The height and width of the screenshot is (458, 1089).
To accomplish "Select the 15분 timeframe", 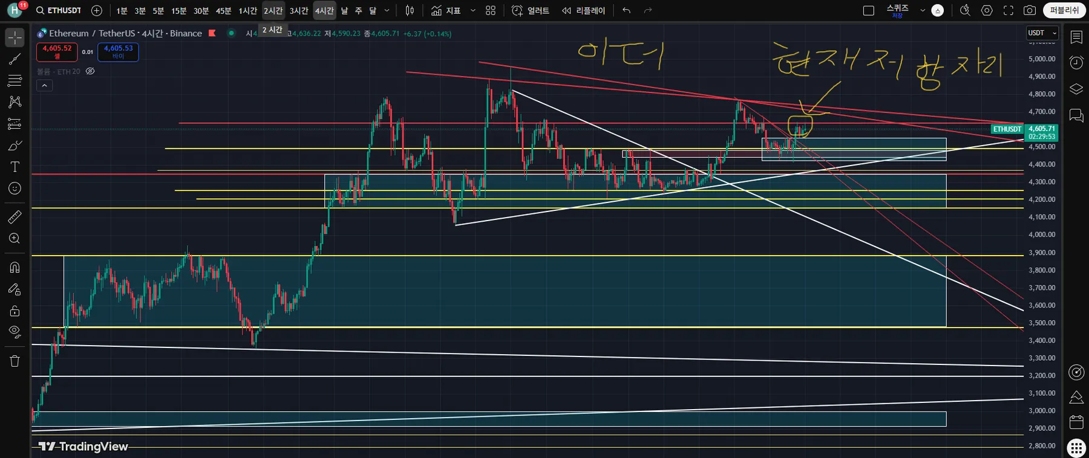I will pos(178,10).
